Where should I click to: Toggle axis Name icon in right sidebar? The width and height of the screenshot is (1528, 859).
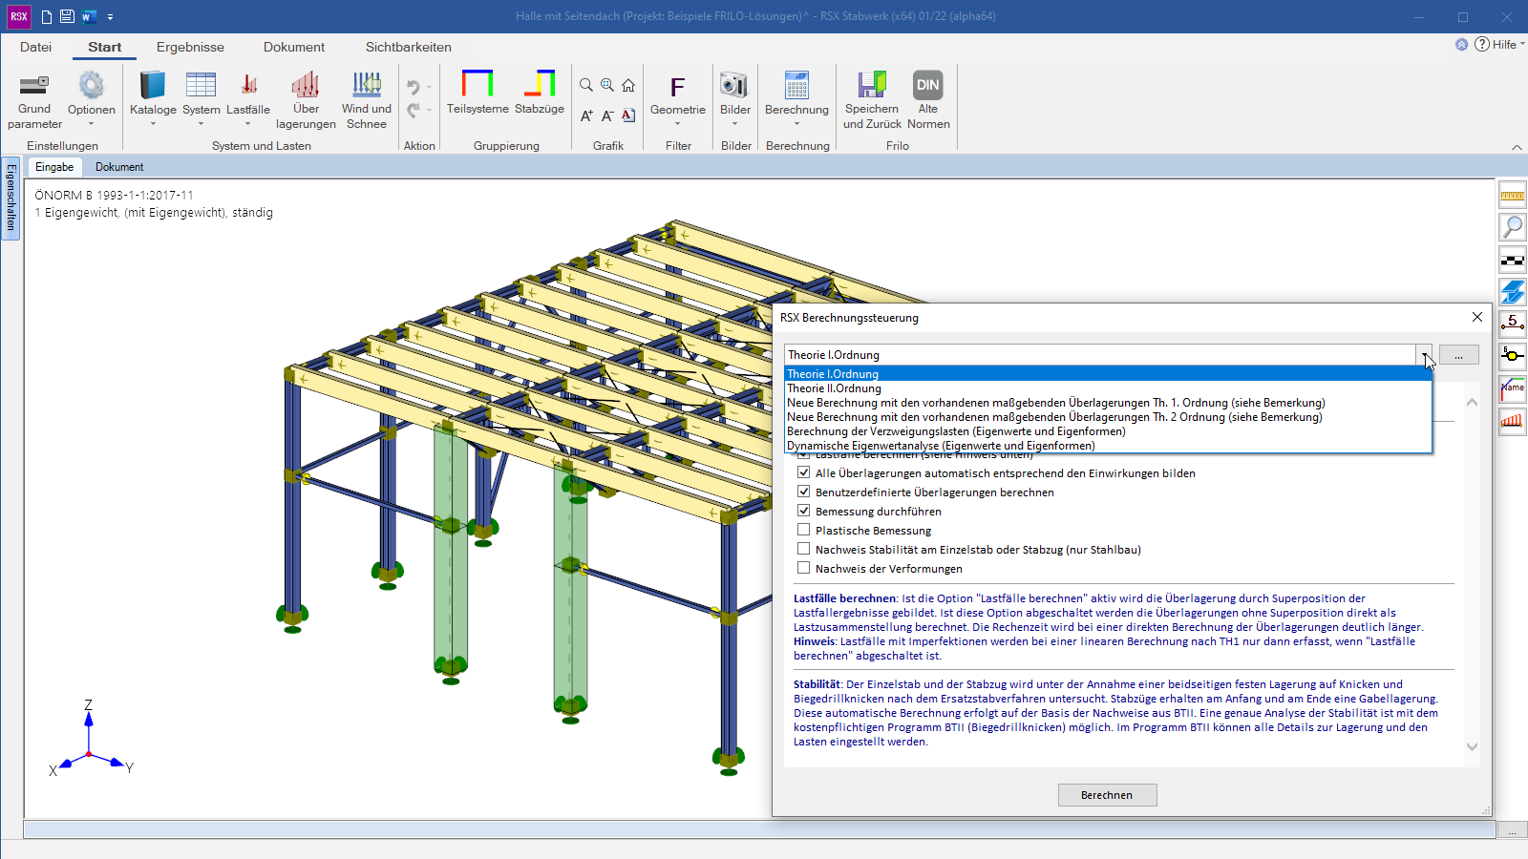click(1513, 388)
